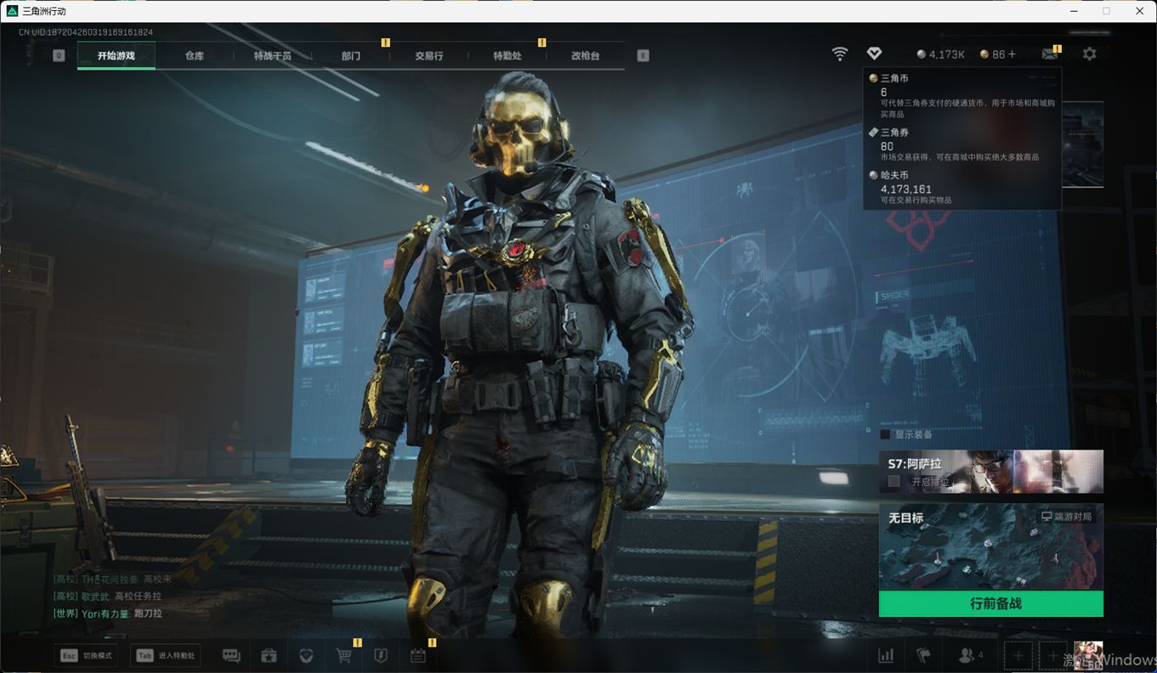Click the flags icon in bottom bar

(923, 655)
